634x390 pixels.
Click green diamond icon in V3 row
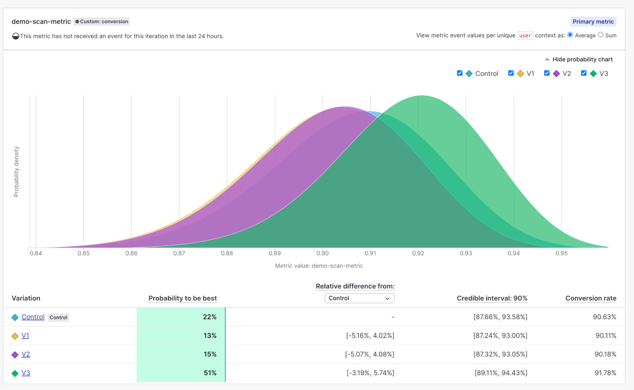(15, 374)
